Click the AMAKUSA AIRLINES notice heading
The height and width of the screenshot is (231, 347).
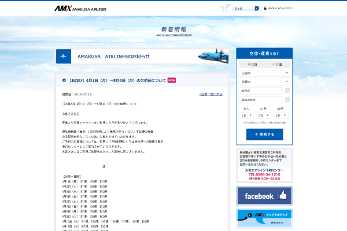coord(113,57)
